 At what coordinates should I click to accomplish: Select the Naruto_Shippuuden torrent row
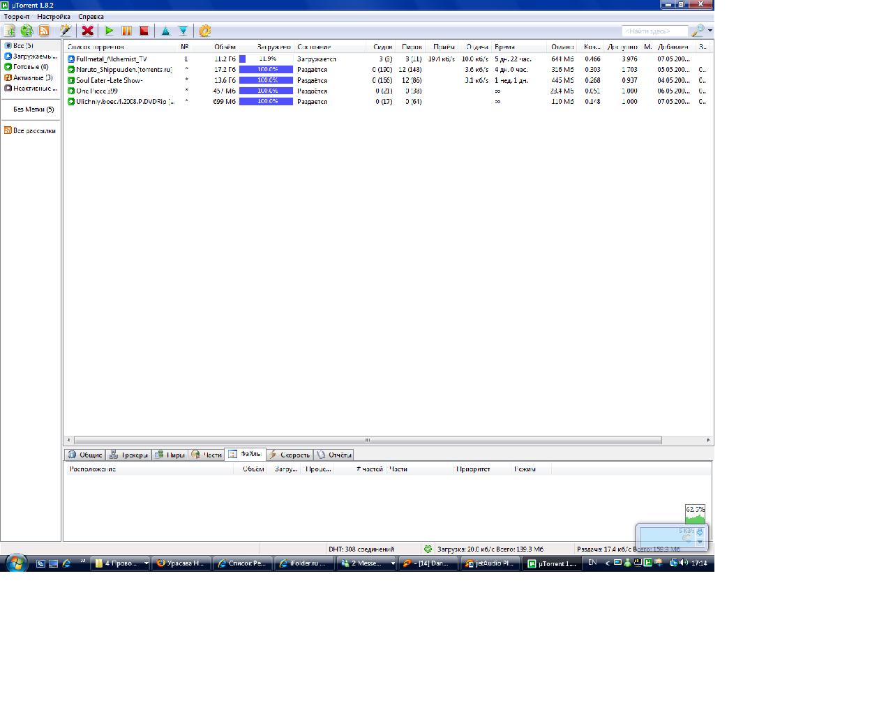389,70
